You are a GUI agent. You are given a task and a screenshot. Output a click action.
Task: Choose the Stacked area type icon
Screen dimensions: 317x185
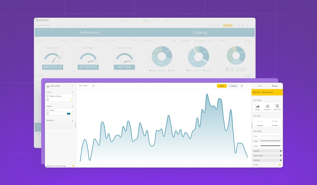point(267,106)
